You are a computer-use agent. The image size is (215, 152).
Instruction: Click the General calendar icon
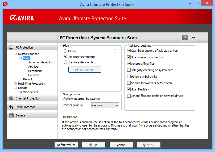tap(11, 115)
